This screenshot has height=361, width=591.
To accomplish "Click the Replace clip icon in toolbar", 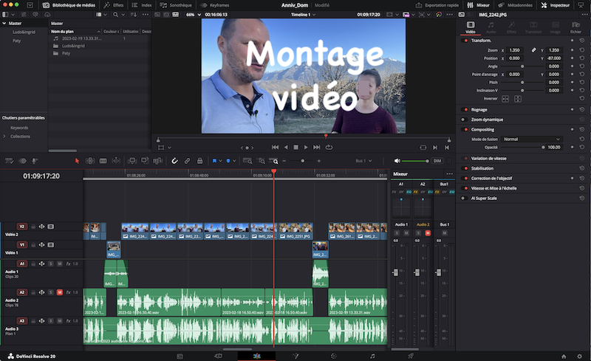I will 157,161.
